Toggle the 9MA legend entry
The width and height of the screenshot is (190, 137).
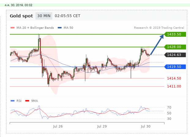pyautogui.click(x=32, y=101)
